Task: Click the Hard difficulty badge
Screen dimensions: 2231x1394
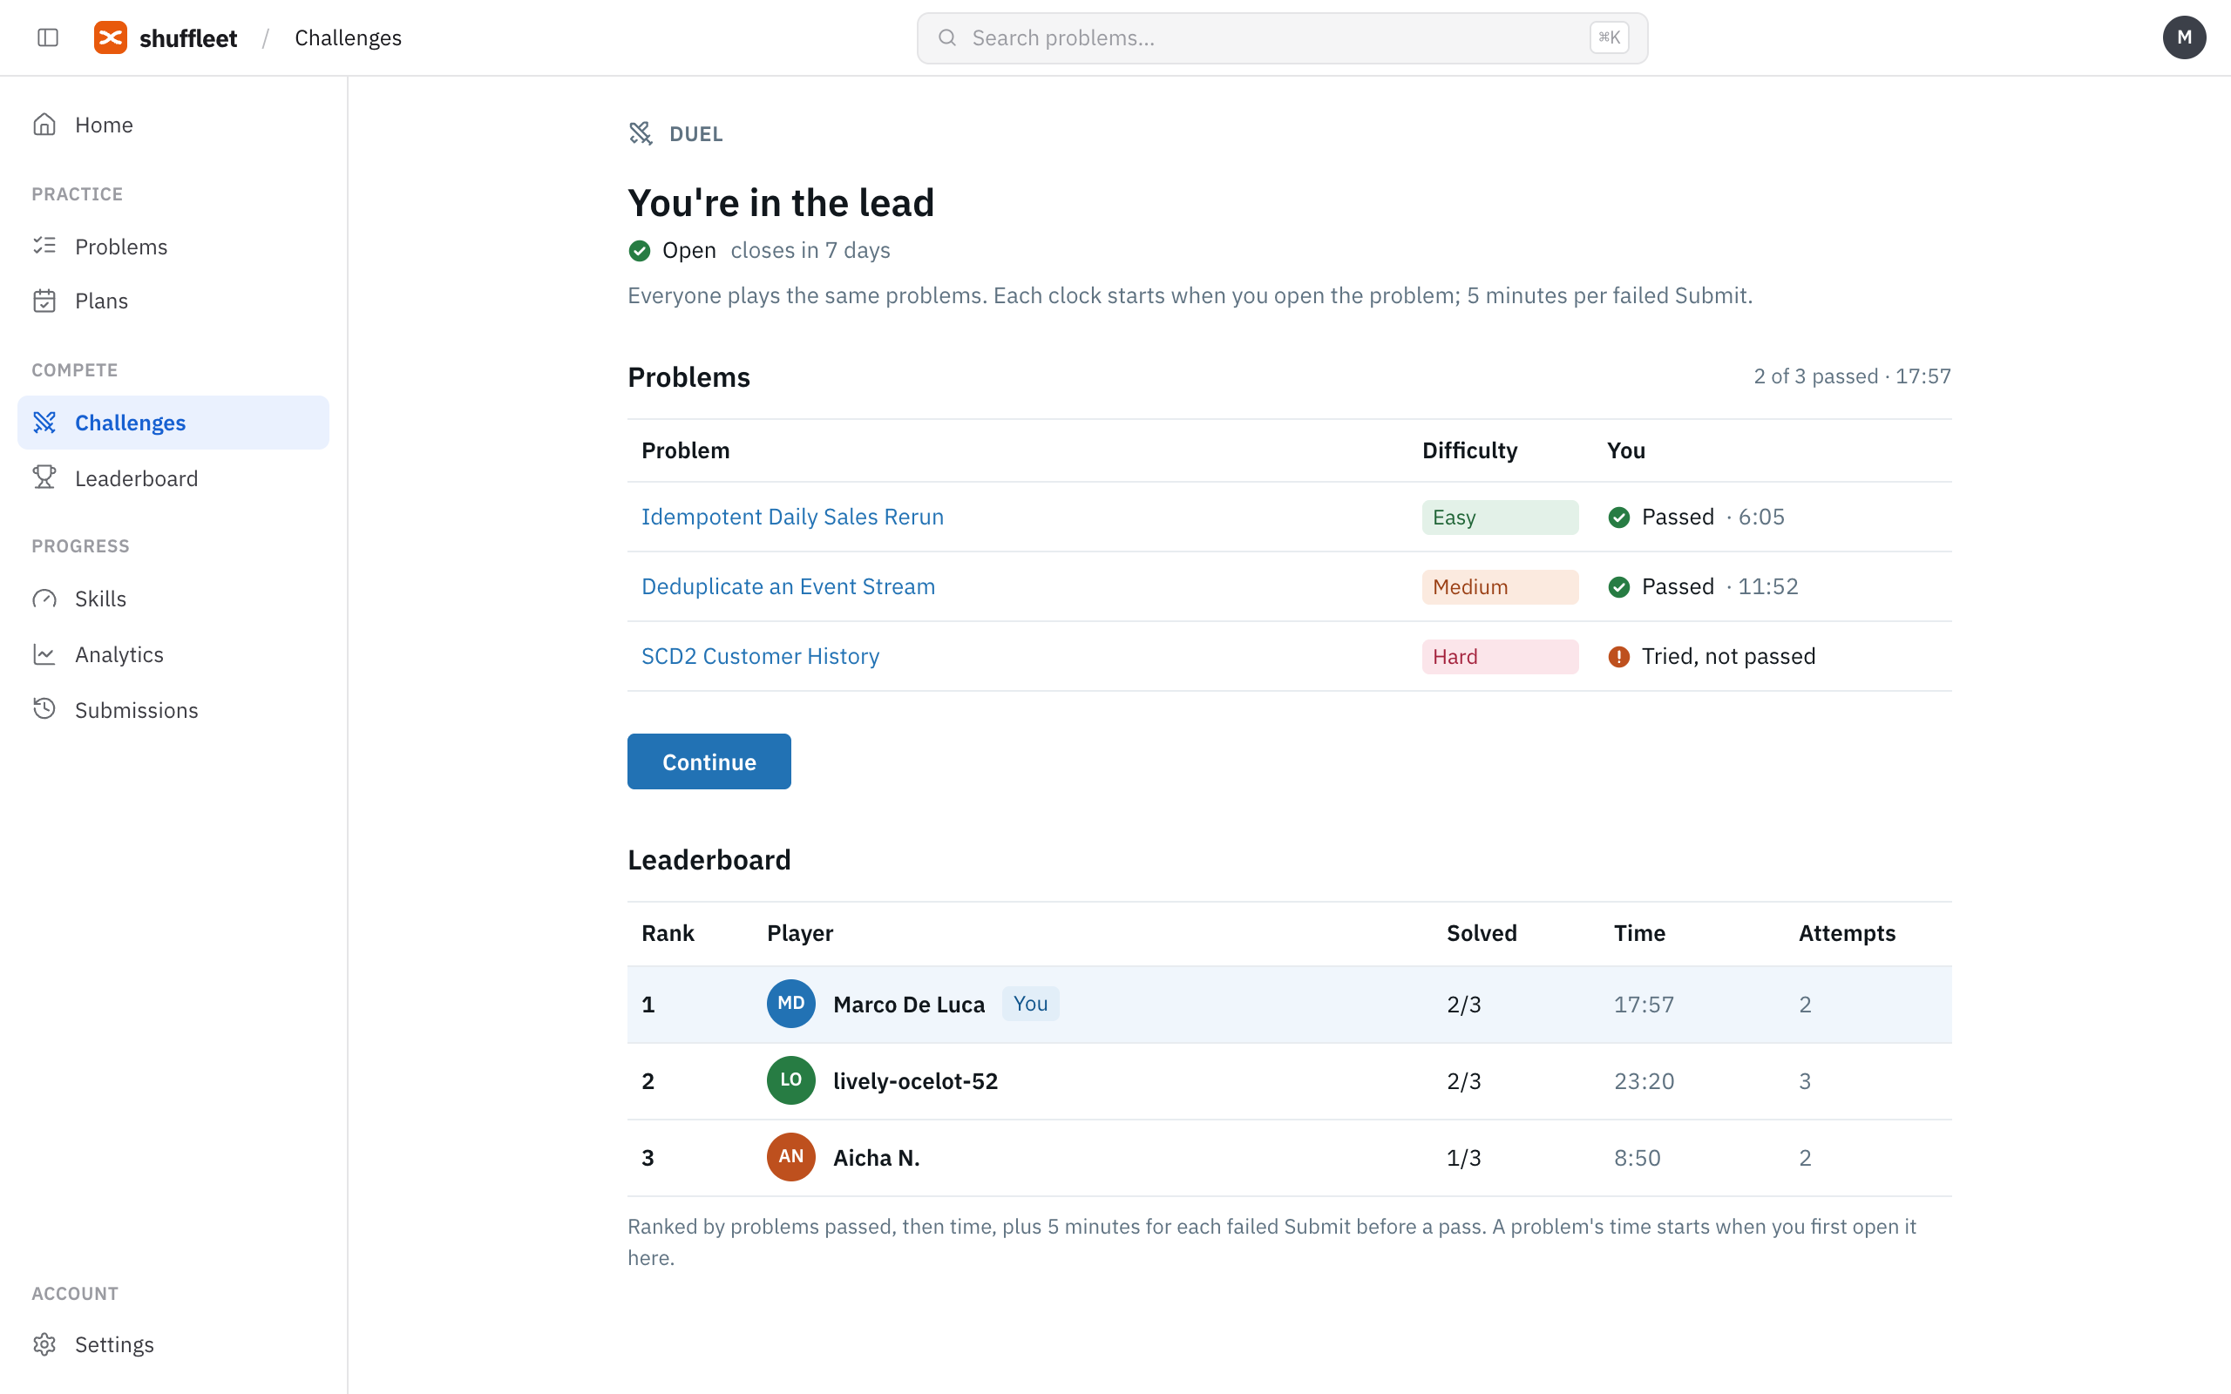Action: [x=1500, y=656]
